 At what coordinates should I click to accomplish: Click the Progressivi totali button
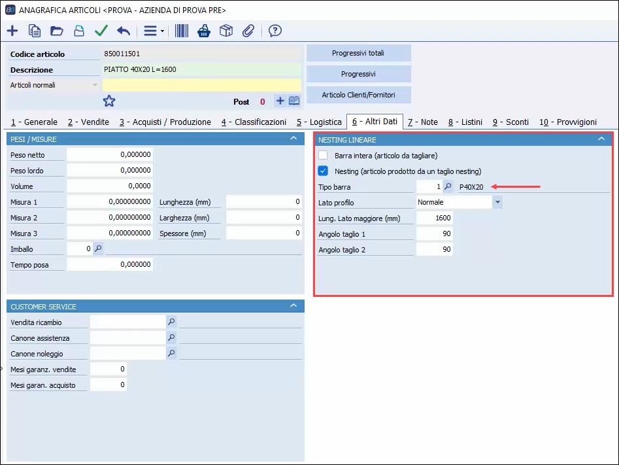(358, 53)
